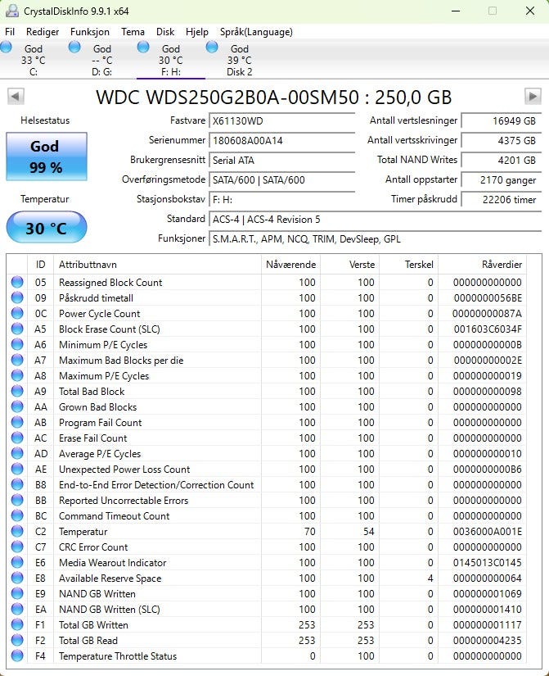Viewport: 549px width, 676px height.
Task: Click status orb for Media Wearout Indicator
Action: [x=17, y=562]
